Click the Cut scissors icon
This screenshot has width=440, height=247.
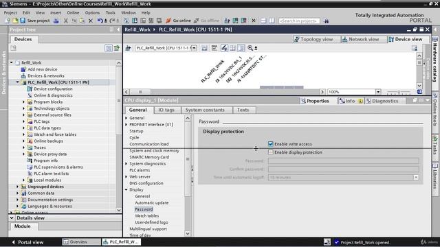(x=66, y=21)
